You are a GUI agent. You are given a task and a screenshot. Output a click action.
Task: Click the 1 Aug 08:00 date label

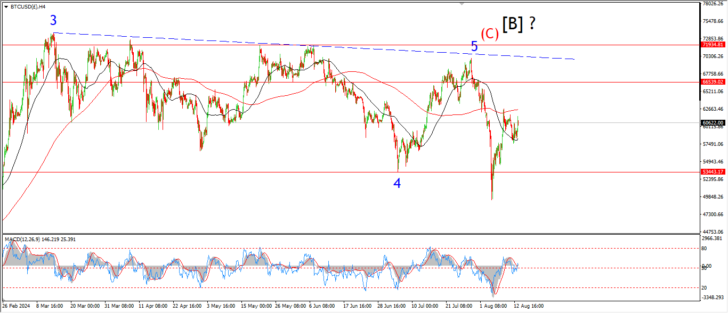[x=492, y=306]
